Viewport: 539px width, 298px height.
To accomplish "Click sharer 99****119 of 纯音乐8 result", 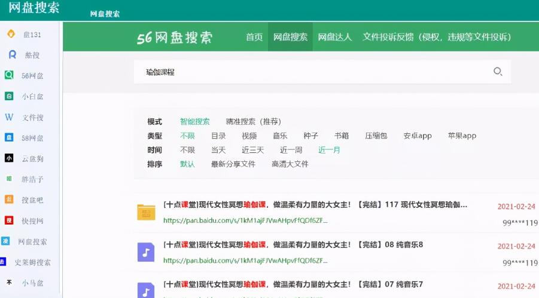I will tap(520, 263).
